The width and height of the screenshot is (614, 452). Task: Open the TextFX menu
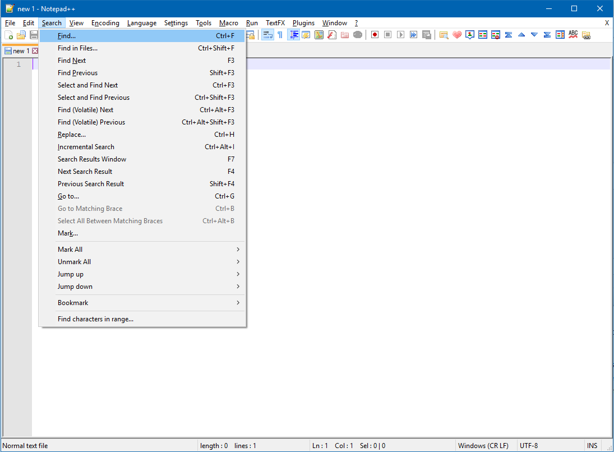tap(275, 23)
